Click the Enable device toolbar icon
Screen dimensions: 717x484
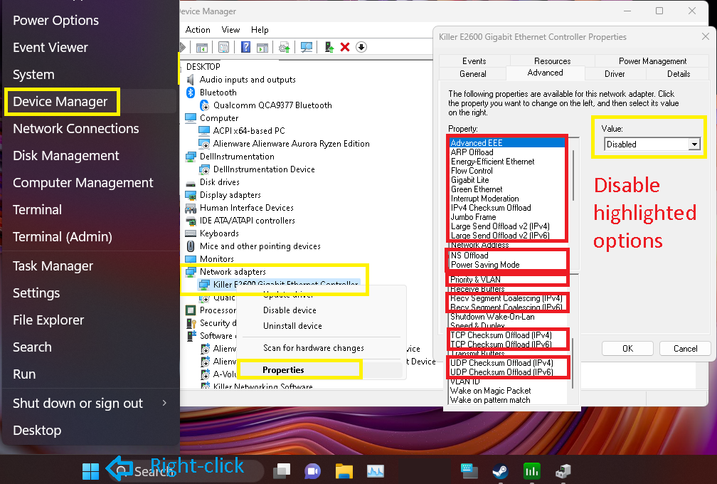pyautogui.click(x=329, y=47)
